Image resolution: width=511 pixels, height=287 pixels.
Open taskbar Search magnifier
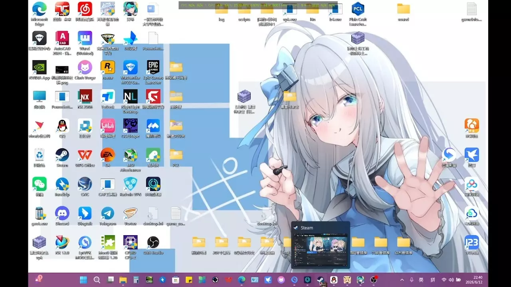(97, 280)
